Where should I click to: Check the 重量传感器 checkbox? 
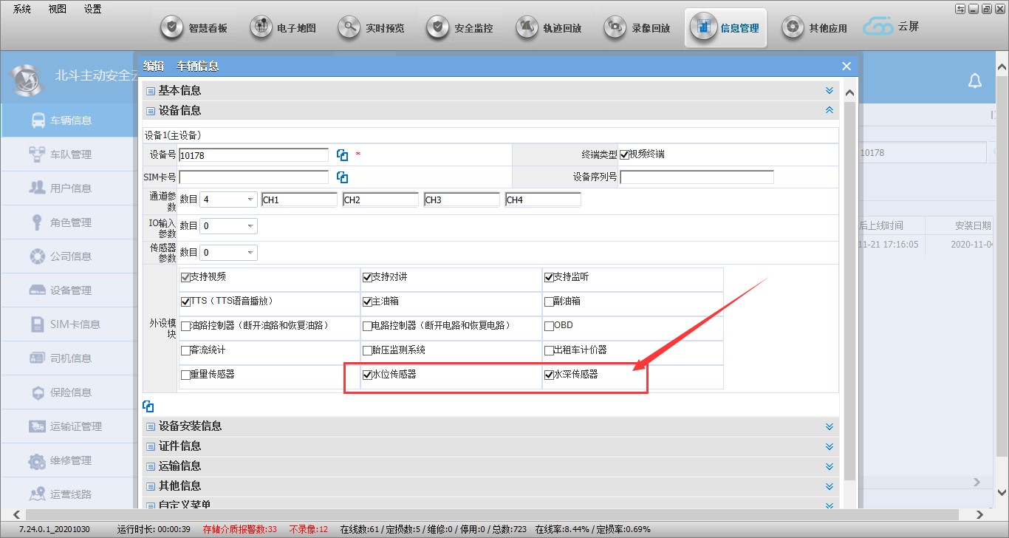[x=185, y=375]
